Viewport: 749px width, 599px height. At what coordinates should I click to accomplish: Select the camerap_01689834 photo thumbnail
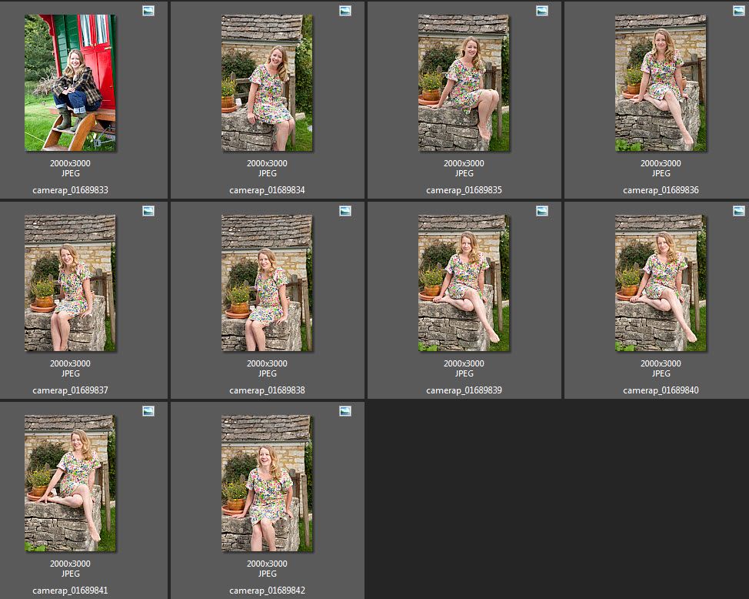267,83
